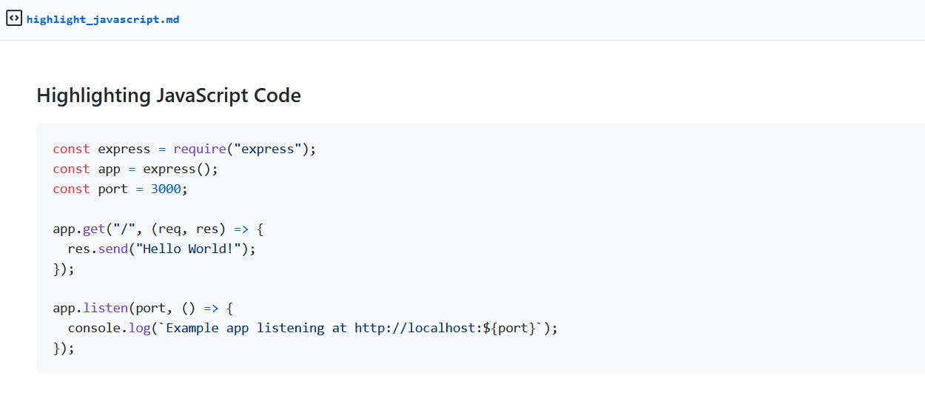Click the final closing }); line
Viewport: 925px width, 407px height.
pos(64,348)
